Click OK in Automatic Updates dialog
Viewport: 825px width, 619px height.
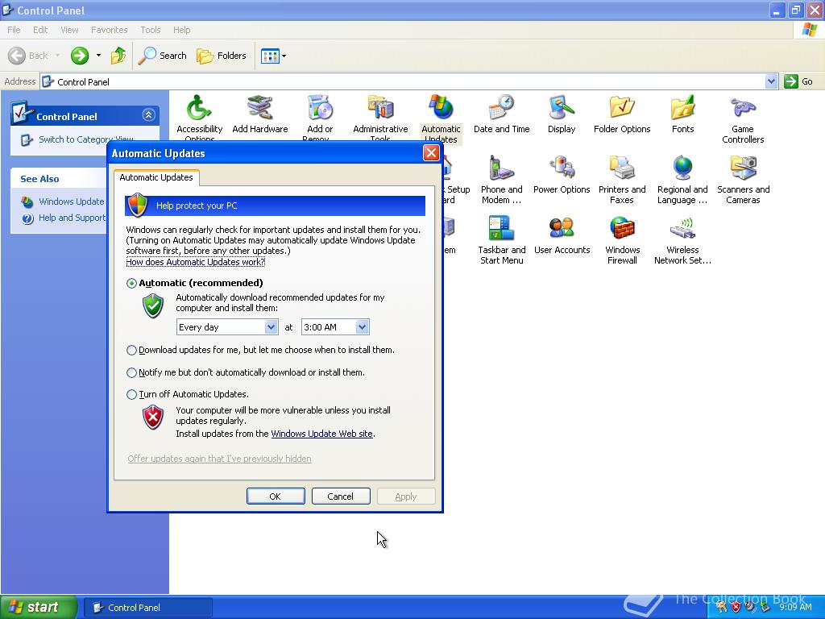(276, 496)
